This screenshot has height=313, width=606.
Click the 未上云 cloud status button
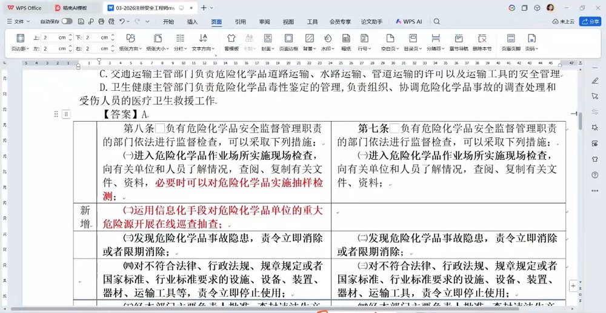[564, 22]
